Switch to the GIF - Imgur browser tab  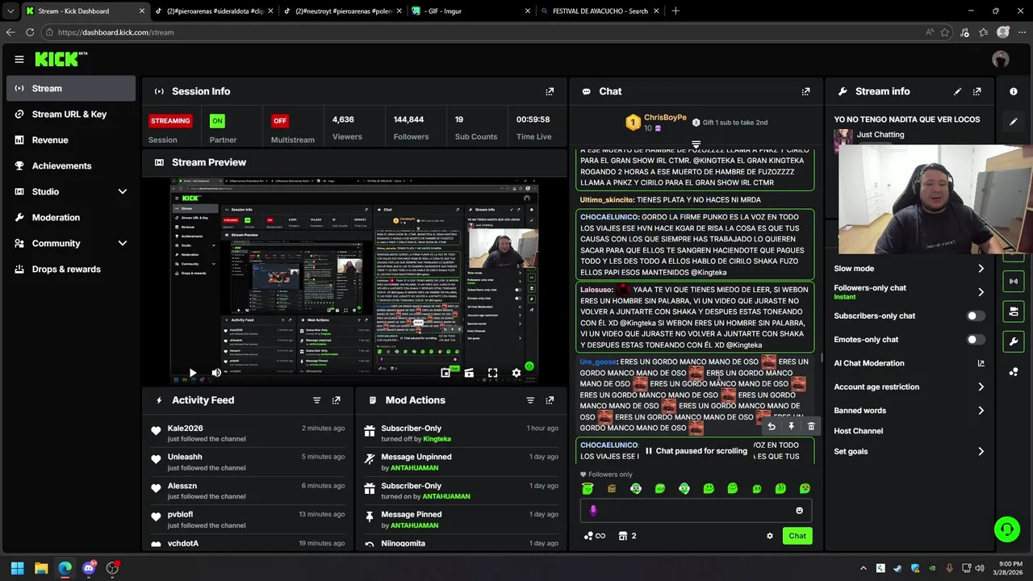(x=470, y=11)
